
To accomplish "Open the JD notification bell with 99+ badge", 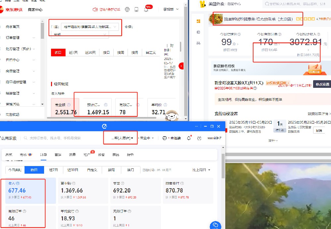I will 146,10.
